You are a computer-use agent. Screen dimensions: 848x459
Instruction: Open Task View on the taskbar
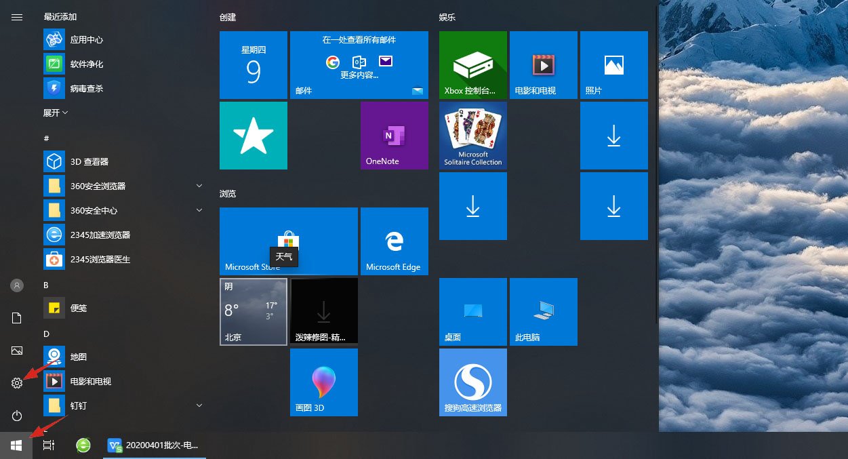(48, 445)
